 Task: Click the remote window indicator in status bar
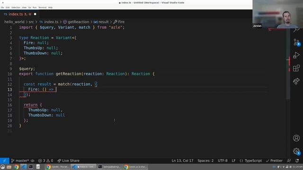[4, 161]
